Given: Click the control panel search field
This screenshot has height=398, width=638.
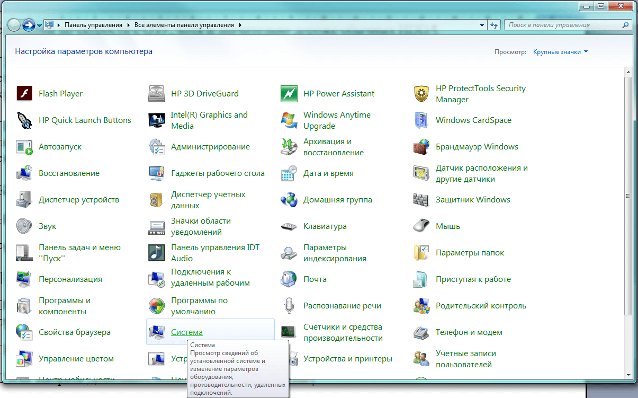Looking at the screenshot, I should 564,25.
